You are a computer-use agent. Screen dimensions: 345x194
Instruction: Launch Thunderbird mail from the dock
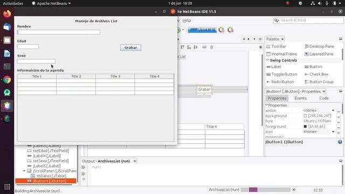point(7,27)
